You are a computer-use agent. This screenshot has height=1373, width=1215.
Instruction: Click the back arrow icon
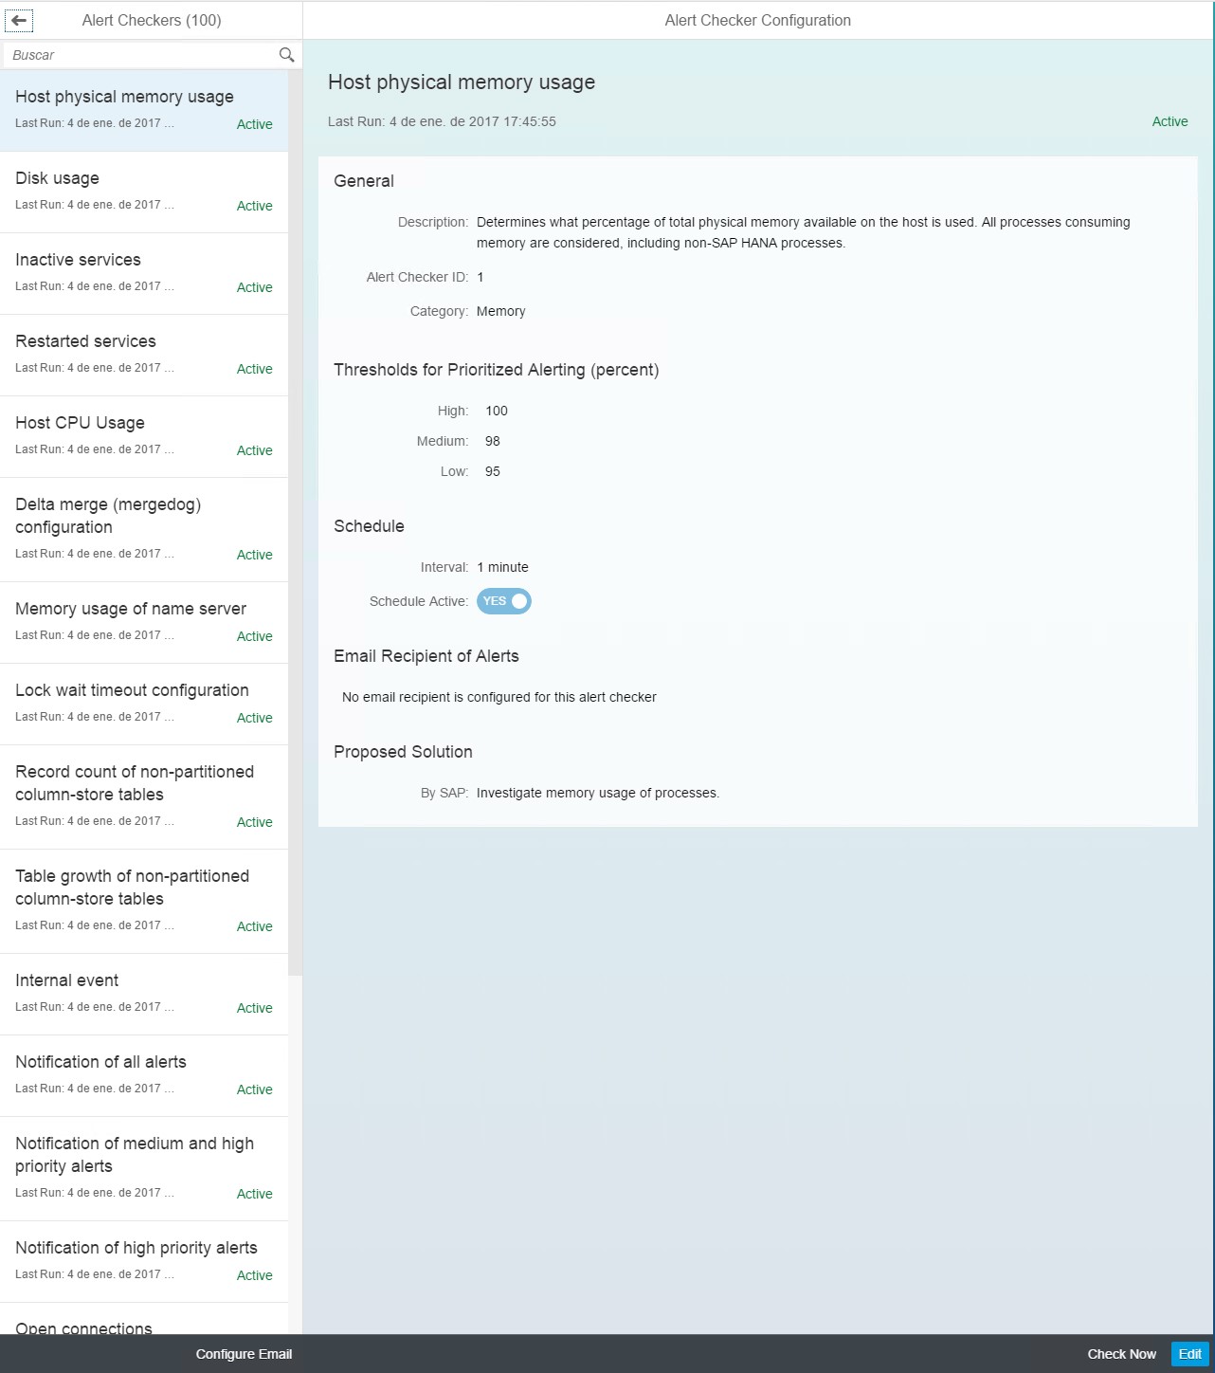(x=19, y=20)
